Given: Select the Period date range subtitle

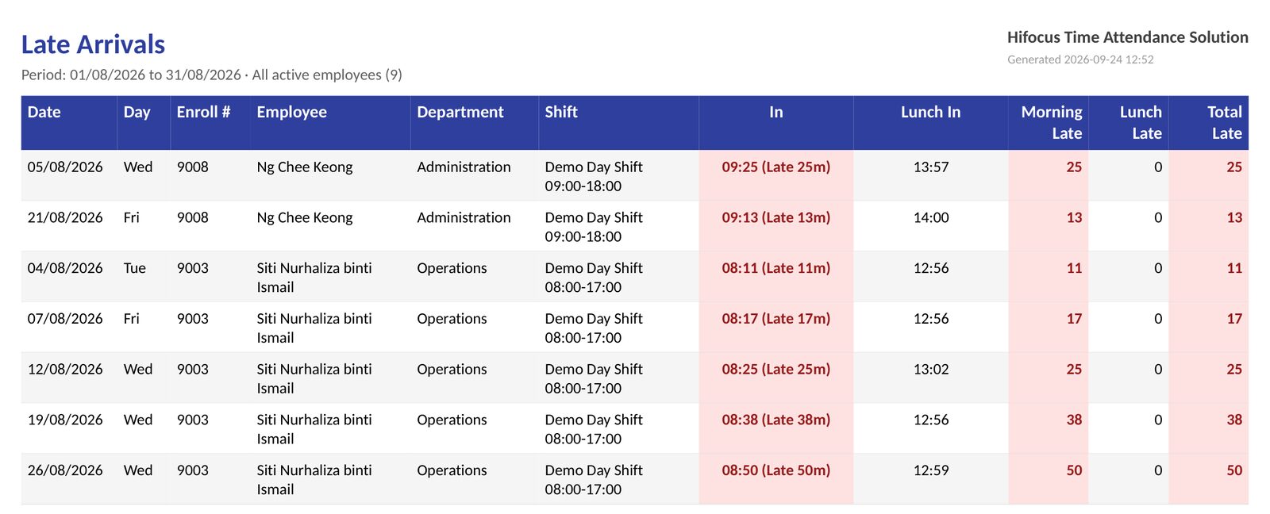Looking at the screenshot, I should coord(212,75).
